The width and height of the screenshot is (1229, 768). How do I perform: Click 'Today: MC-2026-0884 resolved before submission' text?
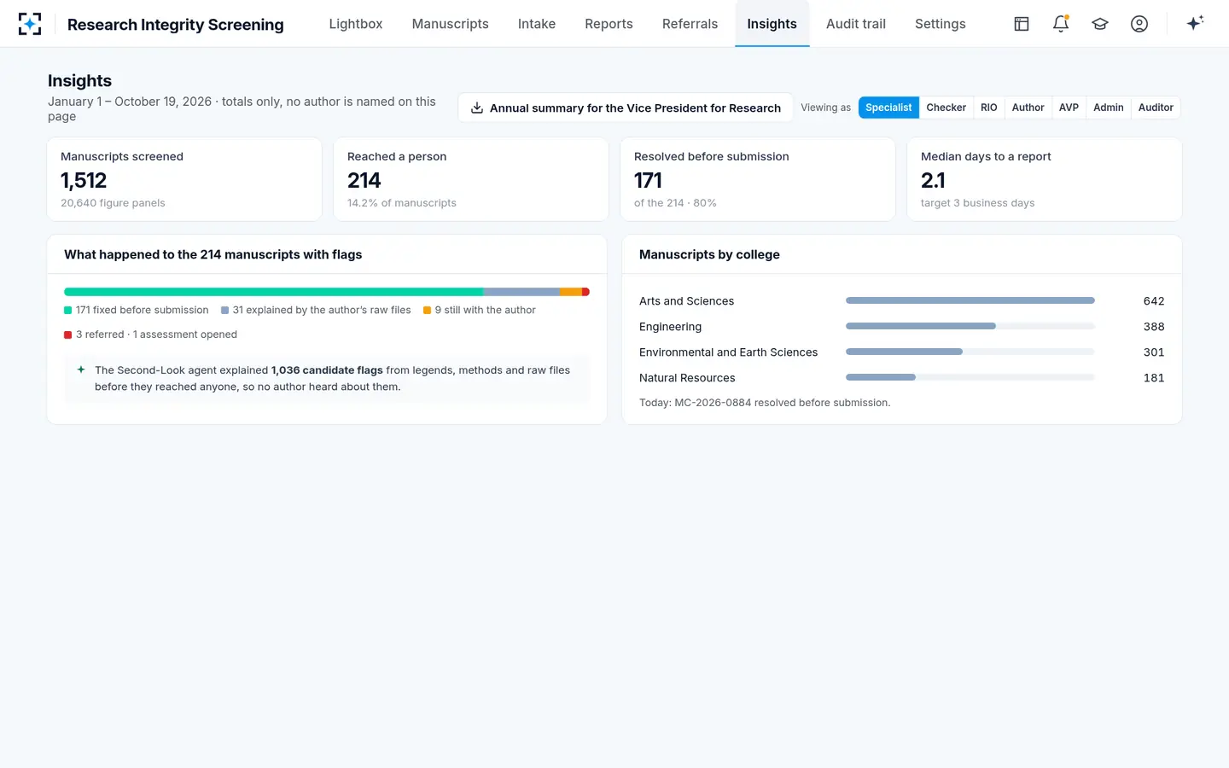[x=765, y=403]
